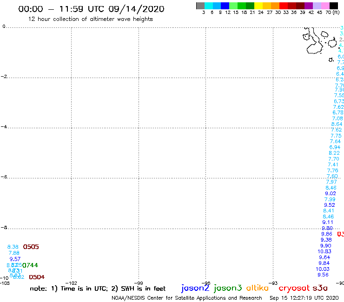
Task: Click the "70 (ft)" legend label
Action: (332, 12)
